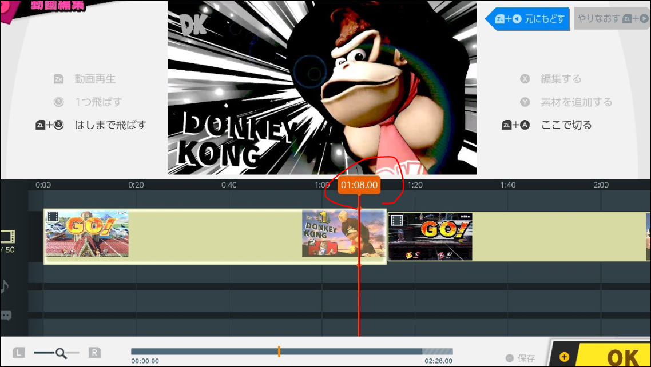Click the X button icon beside 編集する
This screenshot has width=651, height=367.
(525, 79)
